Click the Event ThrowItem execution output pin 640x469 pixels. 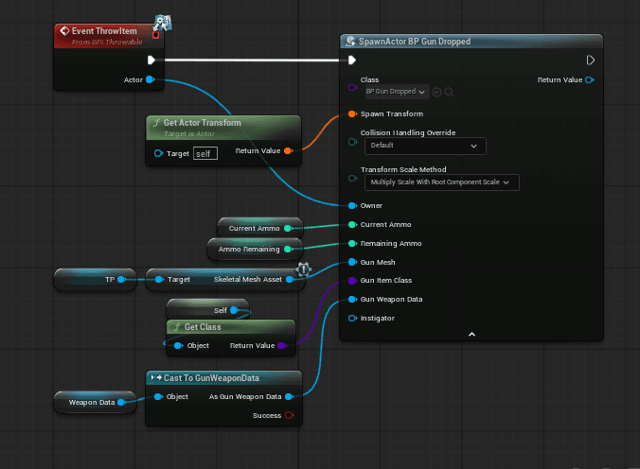pos(151,61)
